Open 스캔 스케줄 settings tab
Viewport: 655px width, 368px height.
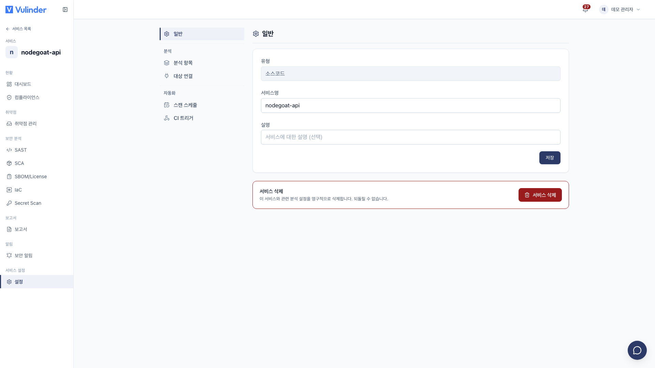point(202,105)
